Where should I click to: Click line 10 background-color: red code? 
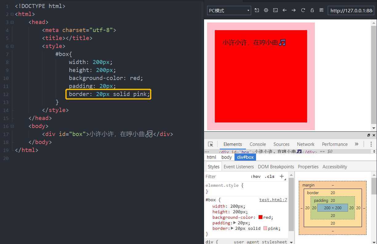[x=106, y=78]
